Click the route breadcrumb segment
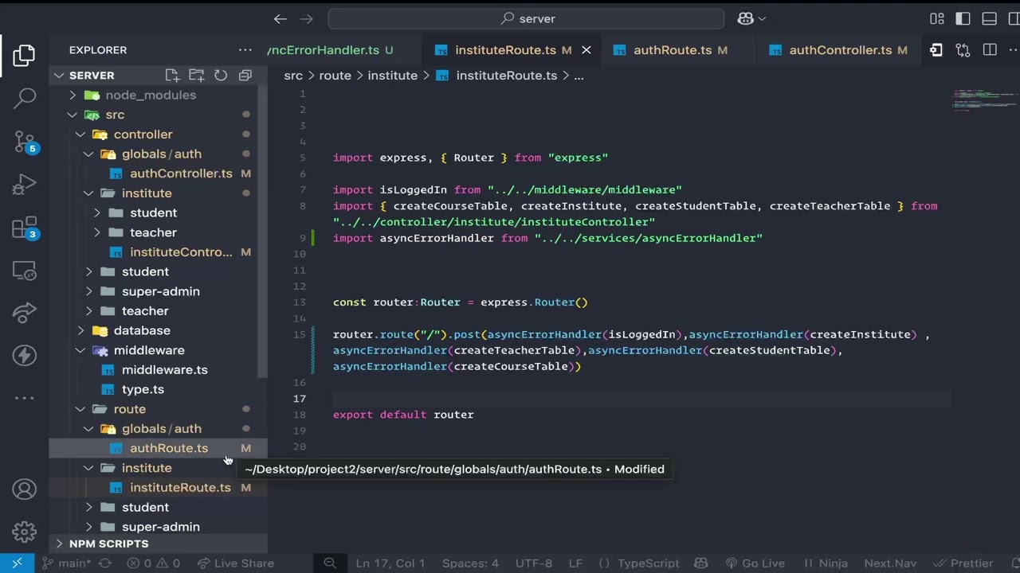 tap(335, 76)
